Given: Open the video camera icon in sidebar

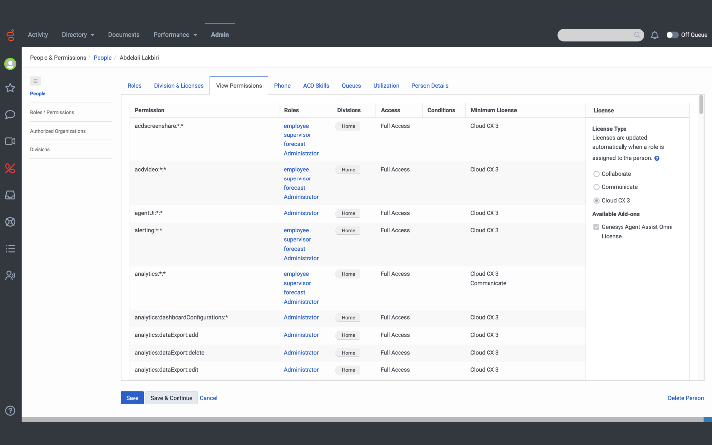Looking at the screenshot, I should pos(10,141).
